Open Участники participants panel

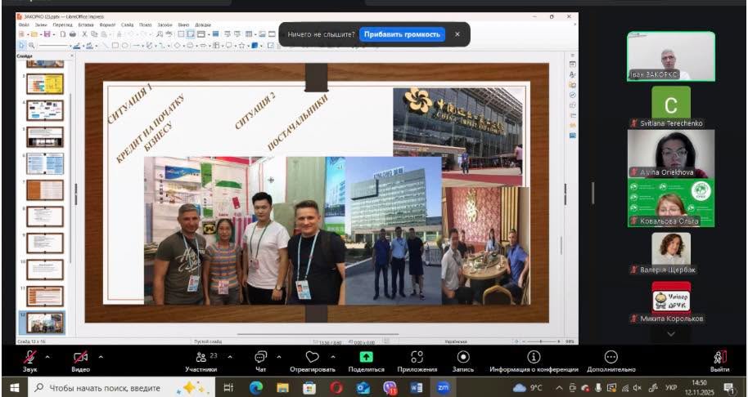point(201,357)
